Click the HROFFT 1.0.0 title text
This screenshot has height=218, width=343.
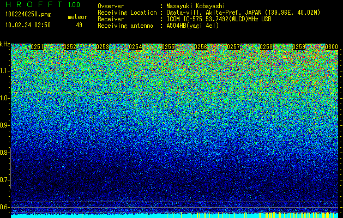[43, 4]
